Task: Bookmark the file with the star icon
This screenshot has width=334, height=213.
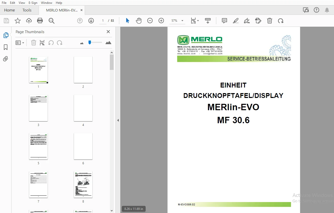Action: coord(18,21)
